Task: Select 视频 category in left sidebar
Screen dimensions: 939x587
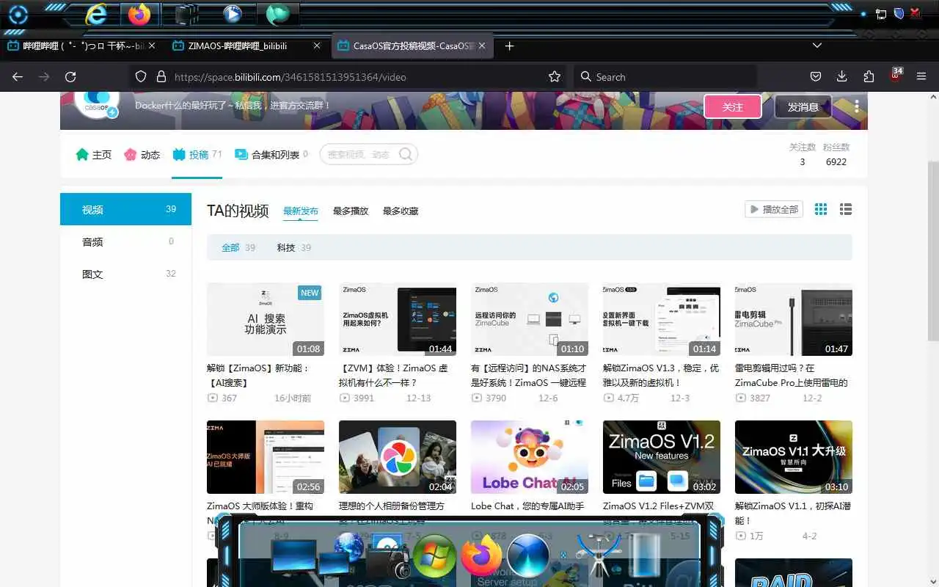Action: click(125, 209)
